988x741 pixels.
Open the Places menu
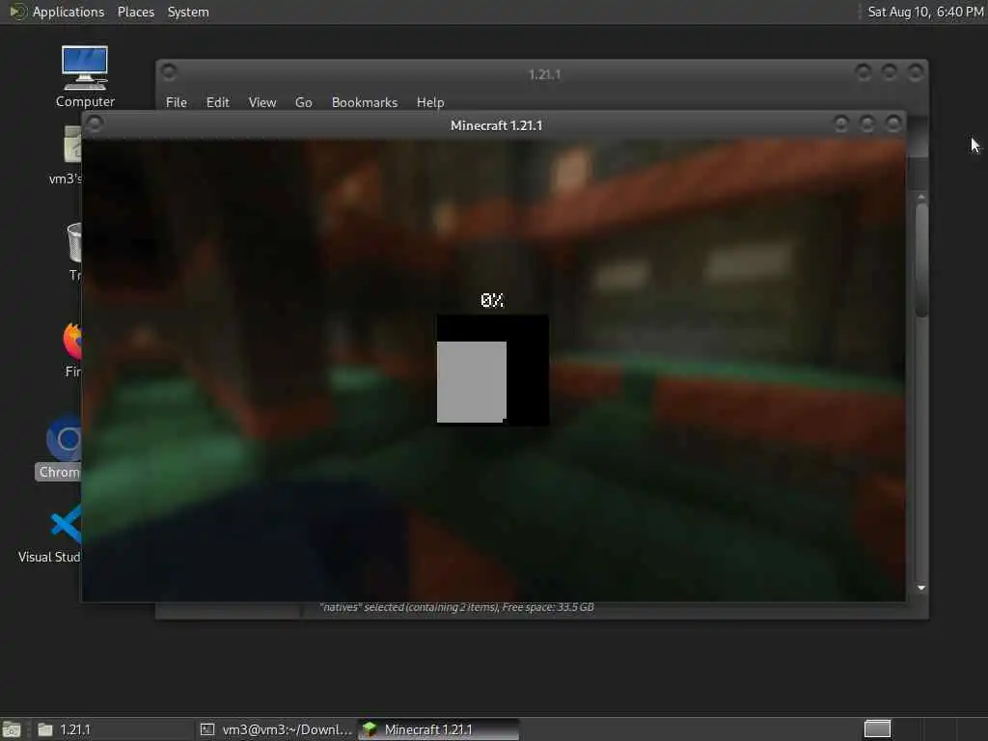click(x=135, y=12)
